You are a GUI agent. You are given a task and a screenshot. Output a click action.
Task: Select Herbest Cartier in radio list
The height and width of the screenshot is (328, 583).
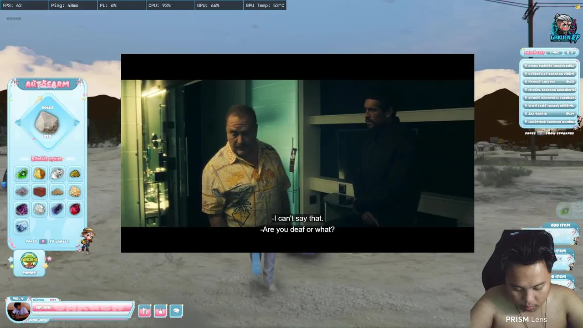pos(549,82)
